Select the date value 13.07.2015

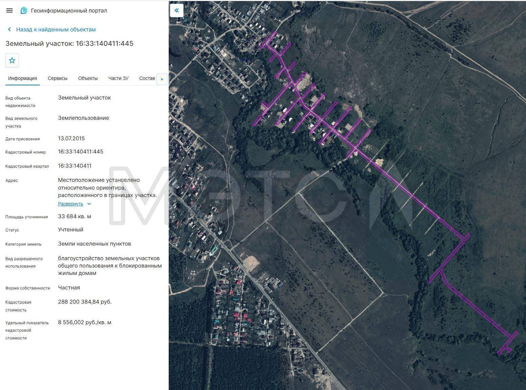[x=72, y=139]
